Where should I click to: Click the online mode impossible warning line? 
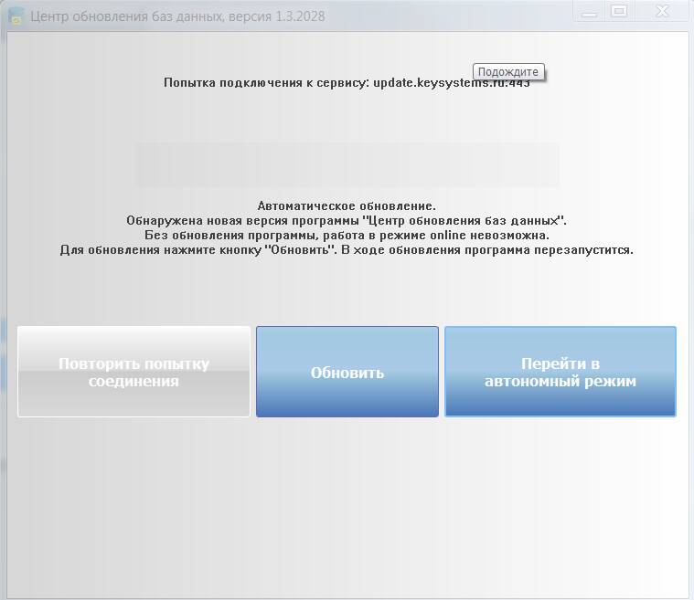pos(347,235)
